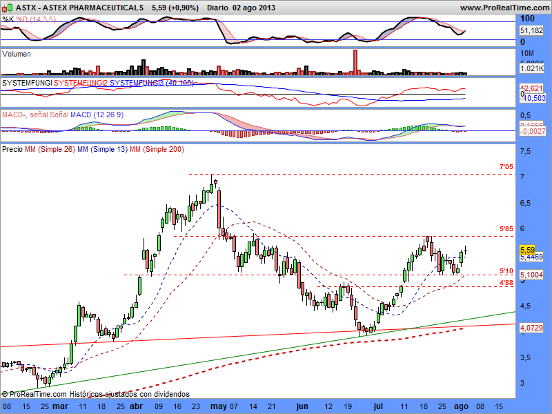Click the jul month marker on time axis
The width and height of the screenshot is (552, 414).
click(x=377, y=406)
